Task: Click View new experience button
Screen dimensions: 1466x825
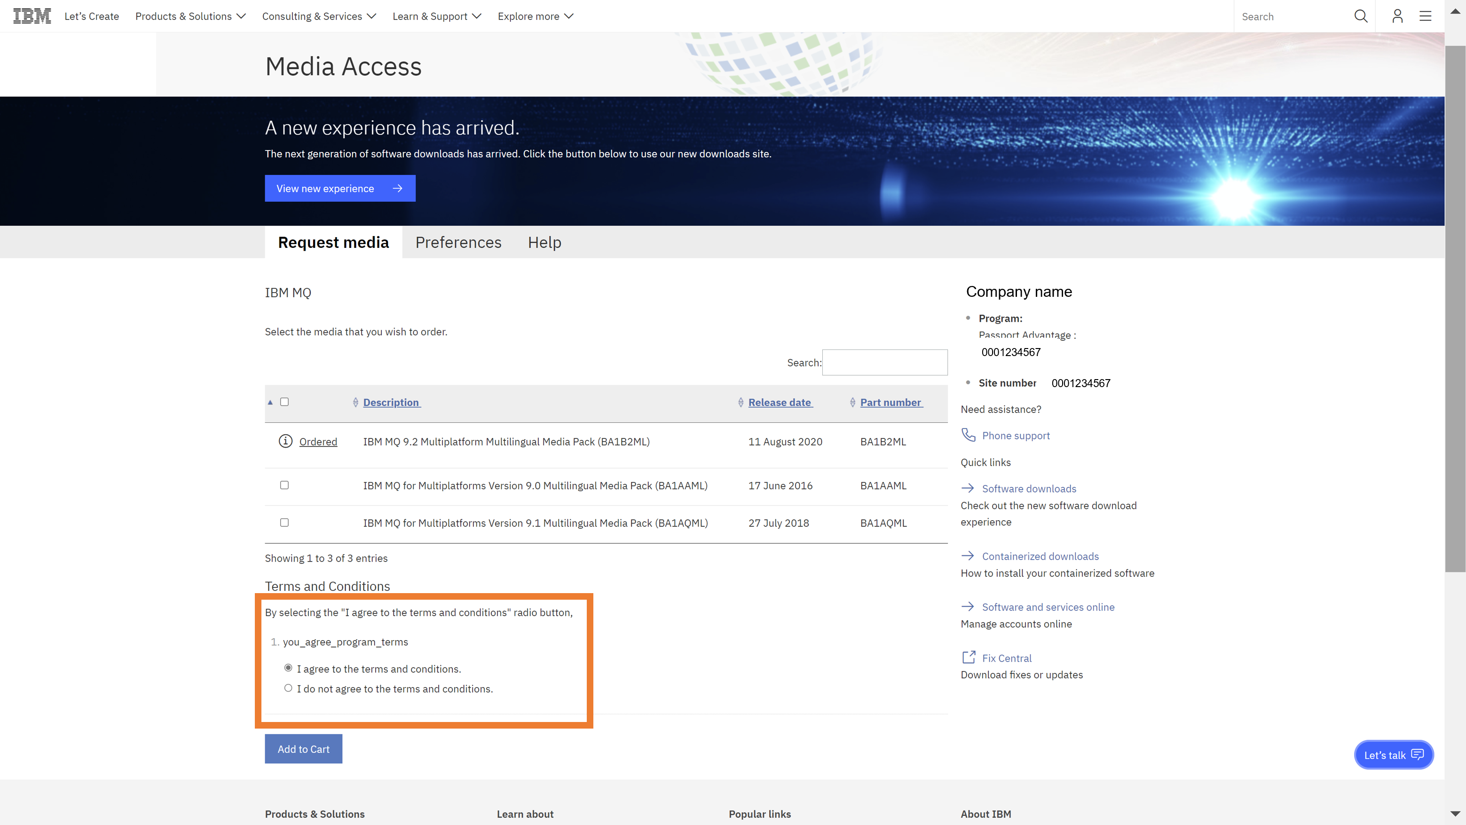Action: (x=340, y=189)
